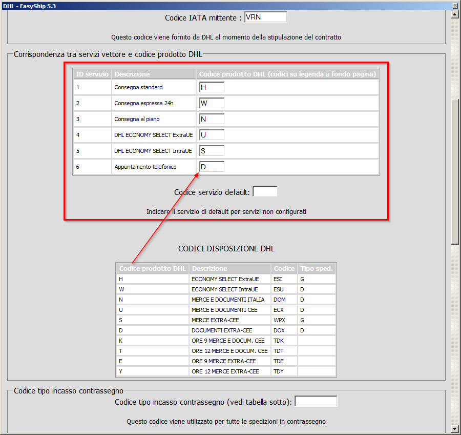Click the ID servizio column header
Image resolution: width=461 pixels, height=435 pixels.
pyautogui.click(x=92, y=74)
